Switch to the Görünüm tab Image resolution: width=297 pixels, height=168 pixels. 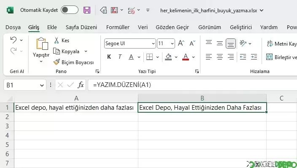pos(210,27)
